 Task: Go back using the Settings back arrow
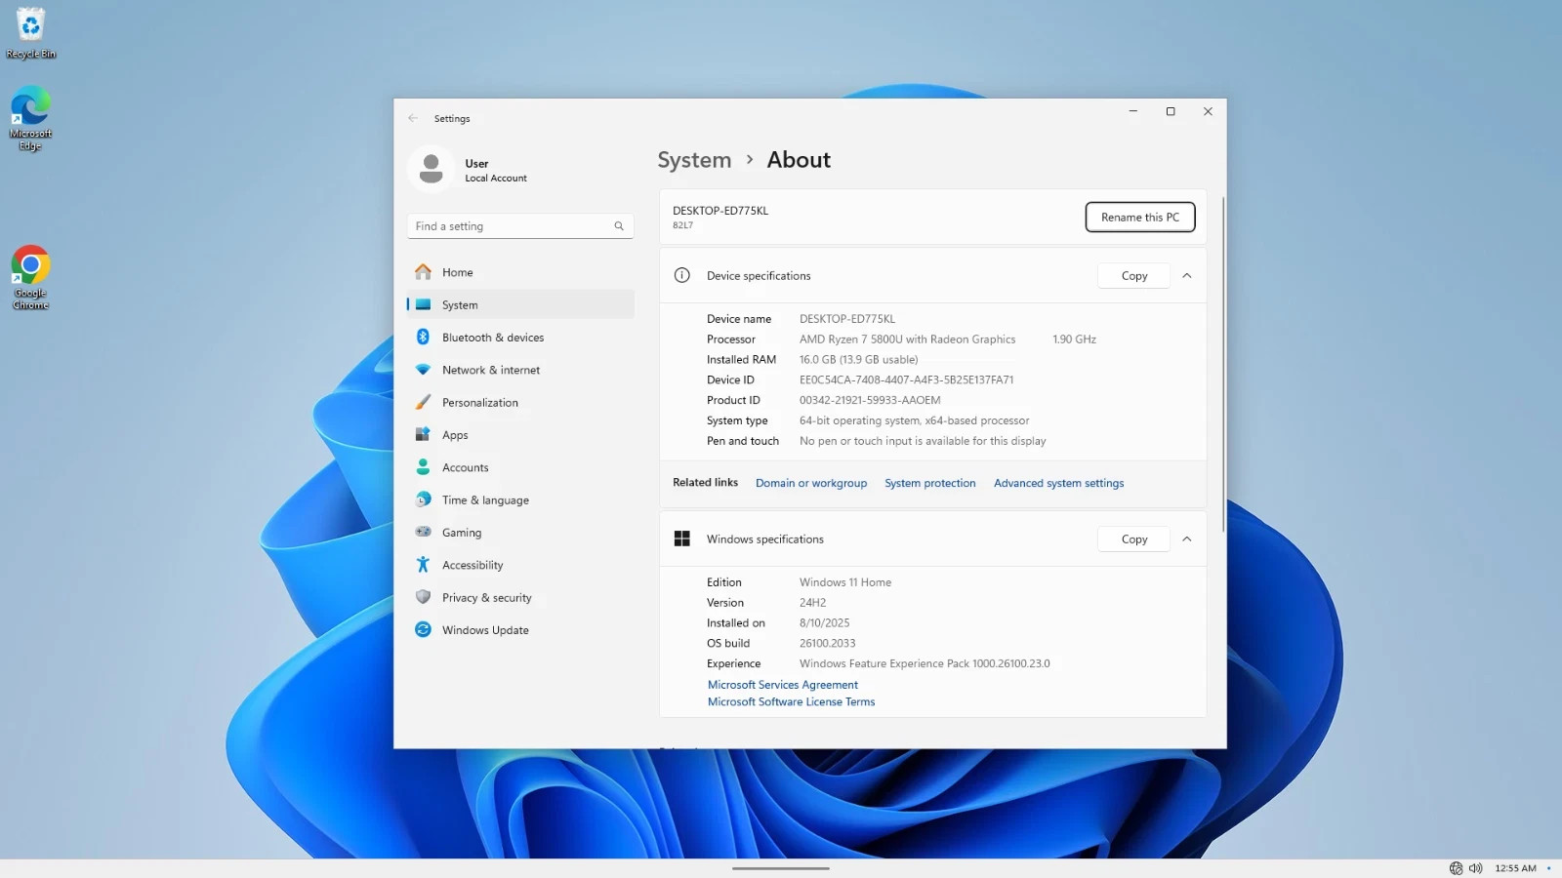pos(413,118)
